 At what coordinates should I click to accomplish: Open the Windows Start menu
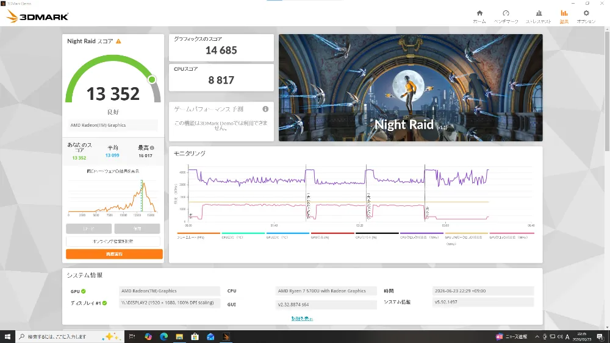7,336
